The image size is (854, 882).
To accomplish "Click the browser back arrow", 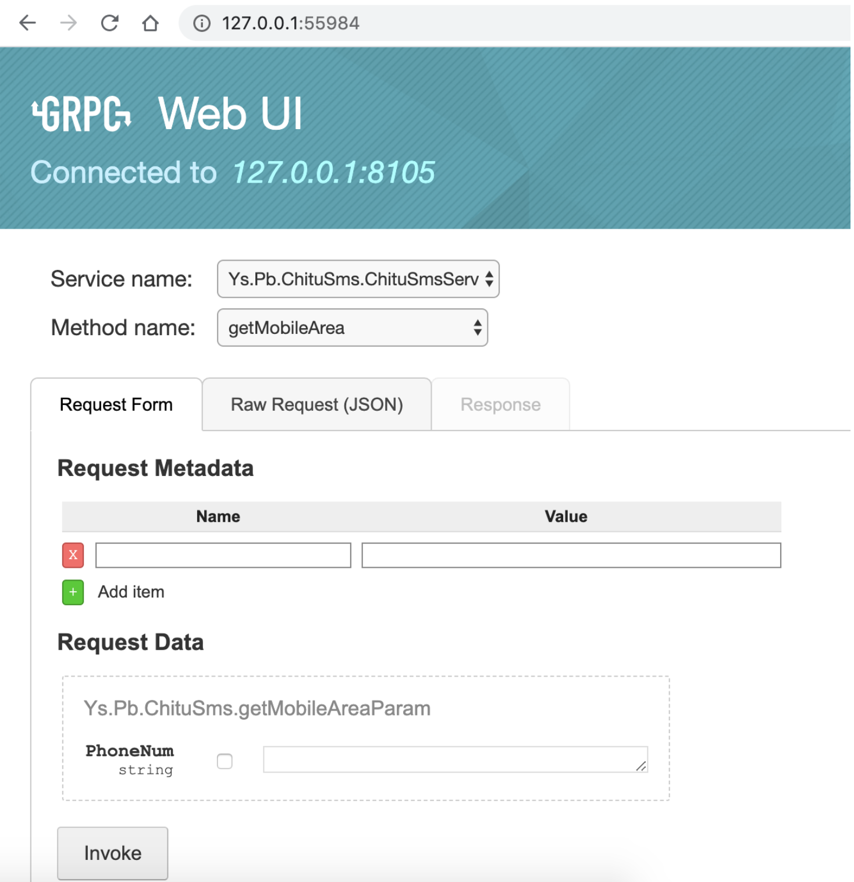I will 26,23.
